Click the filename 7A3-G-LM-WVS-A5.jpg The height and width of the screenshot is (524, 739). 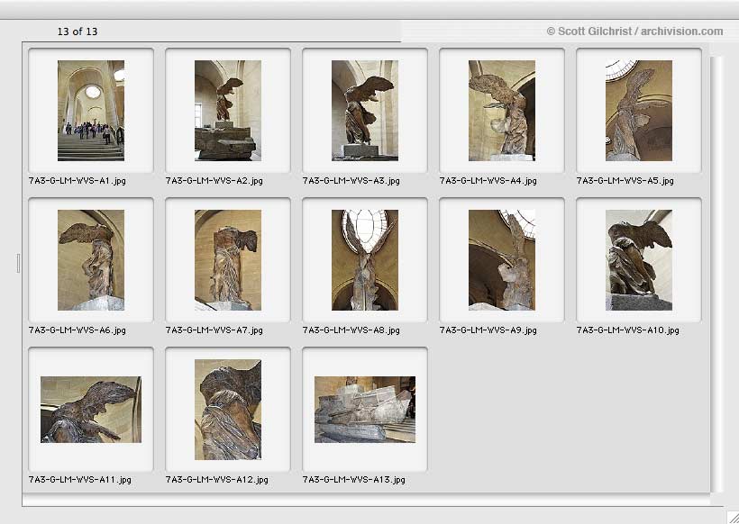click(x=625, y=181)
